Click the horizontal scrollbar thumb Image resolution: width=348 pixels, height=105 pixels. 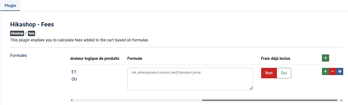tap(269, 100)
